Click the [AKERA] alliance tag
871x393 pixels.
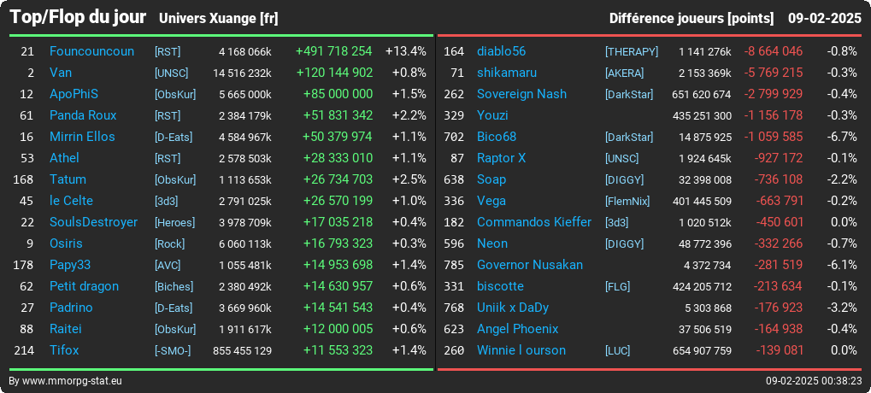[x=624, y=73]
